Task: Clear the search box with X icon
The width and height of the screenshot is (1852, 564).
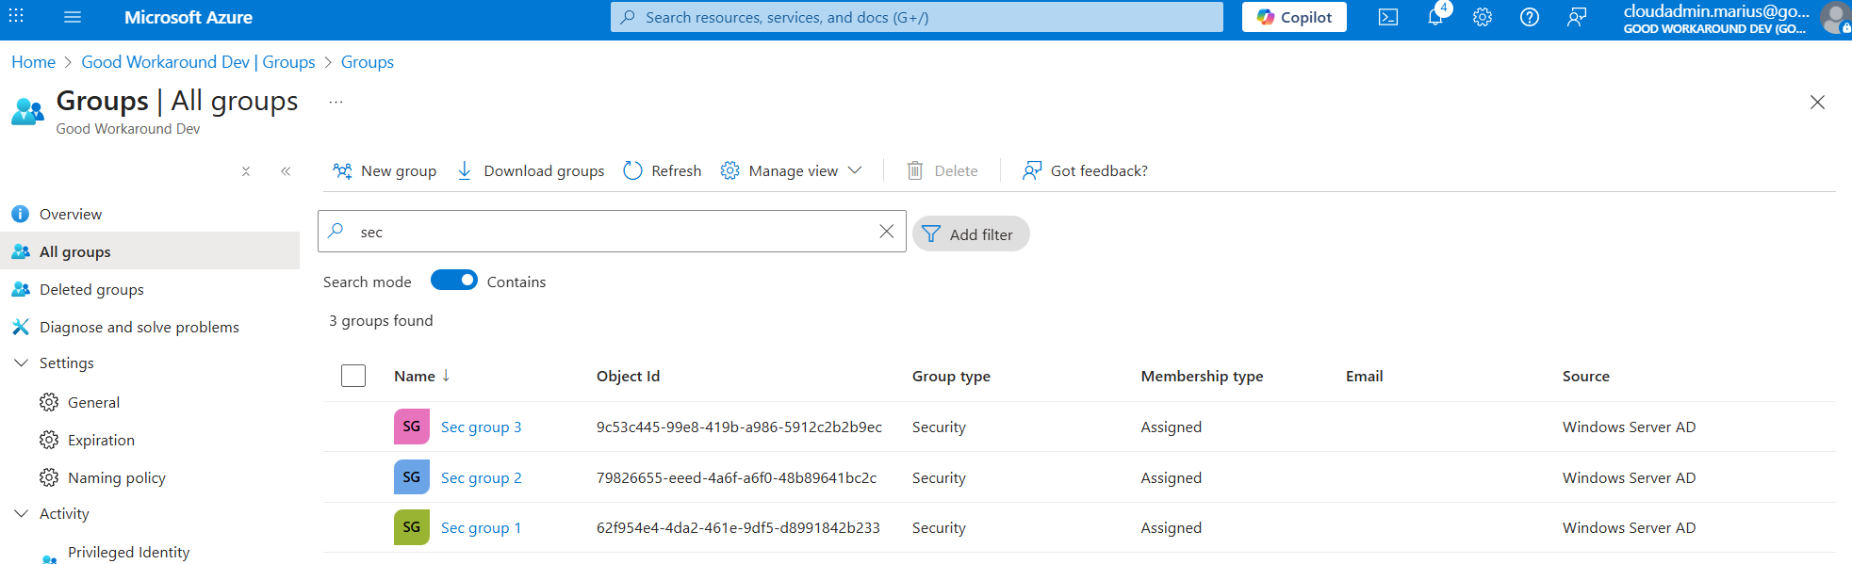Action: tap(886, 232)
